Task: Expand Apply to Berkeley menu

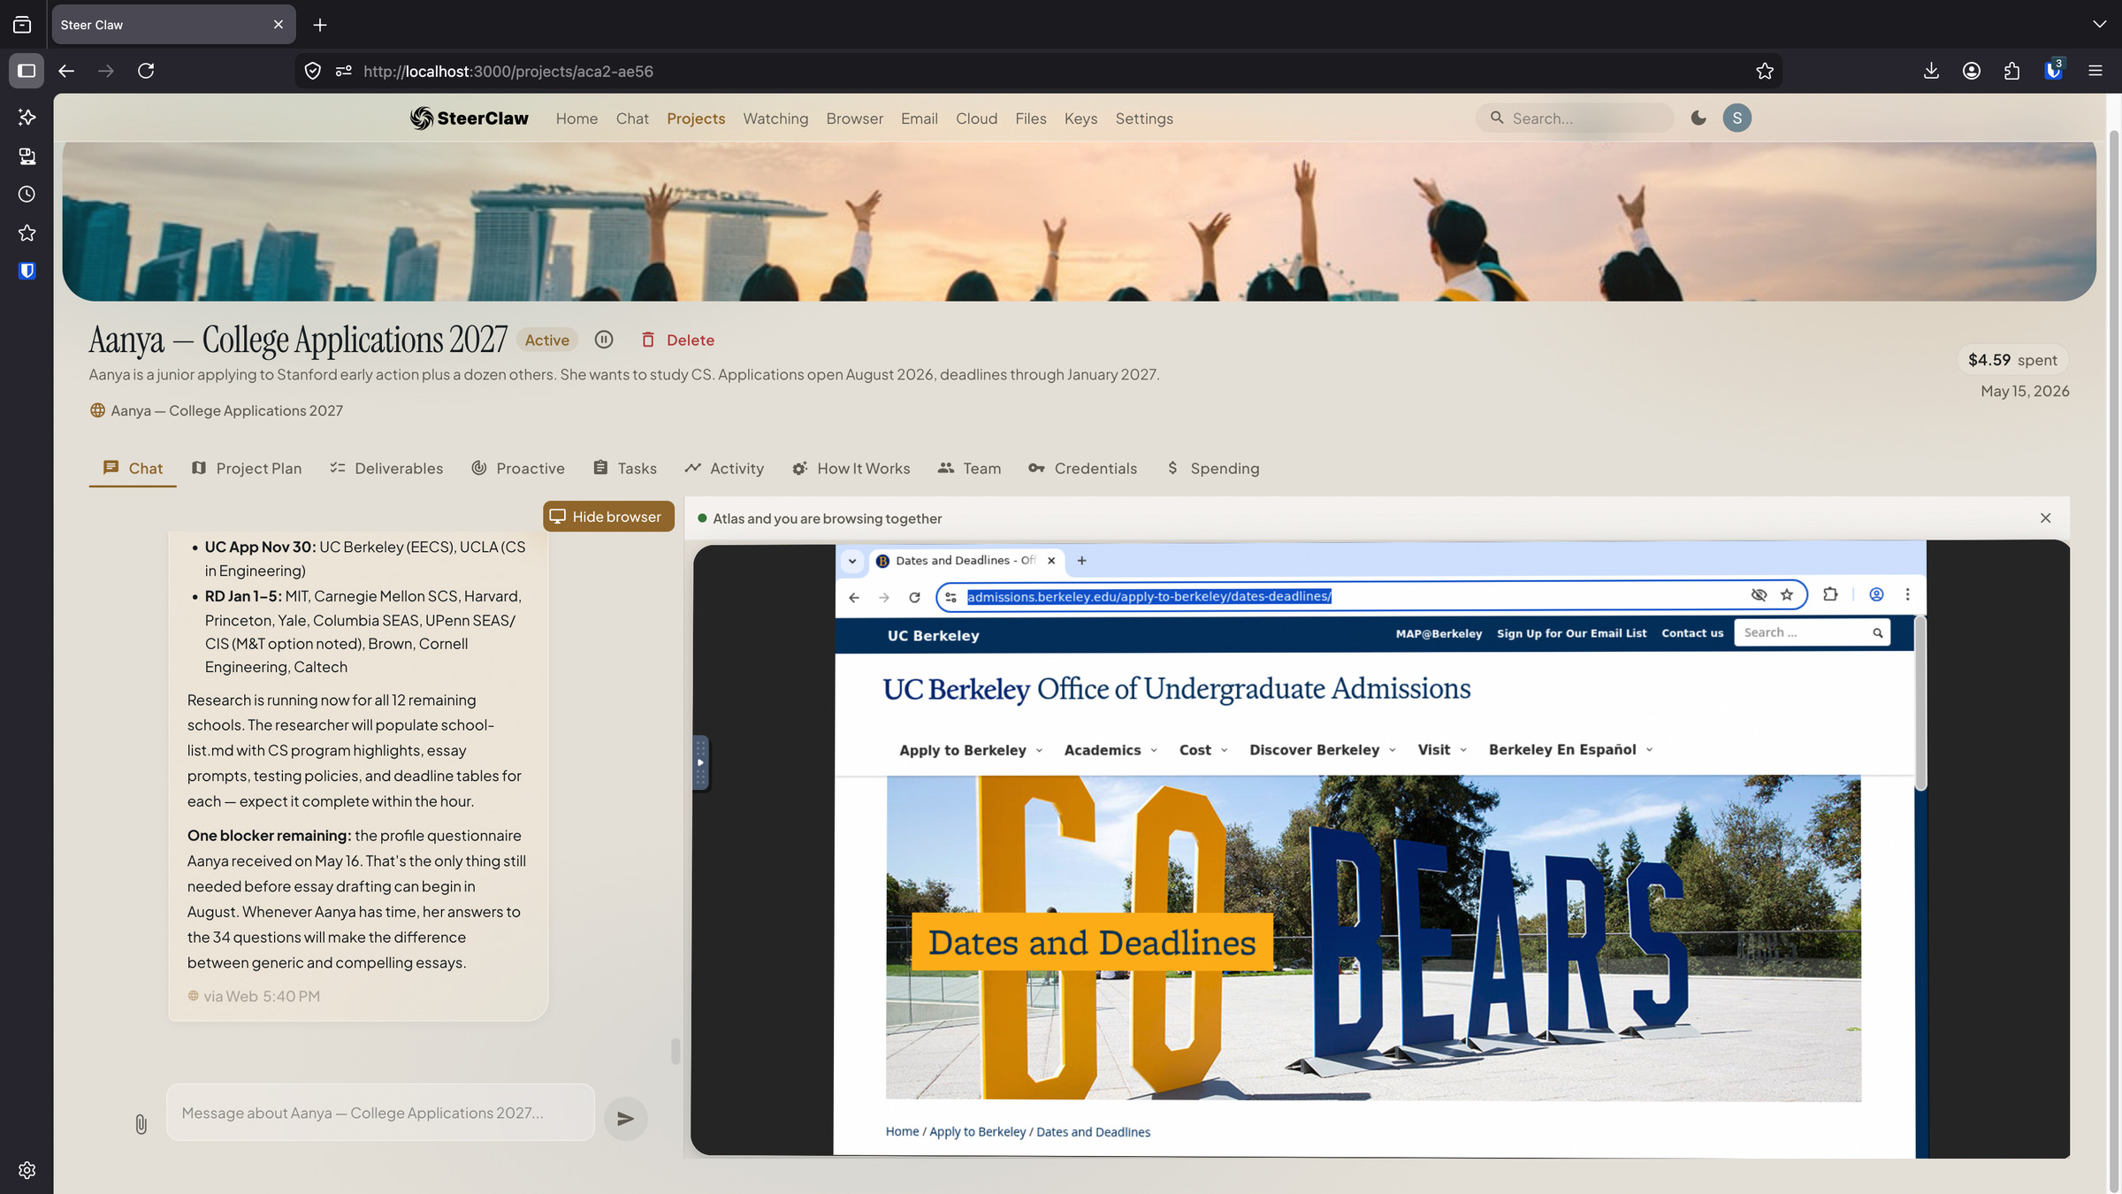Action: [971, 750]
